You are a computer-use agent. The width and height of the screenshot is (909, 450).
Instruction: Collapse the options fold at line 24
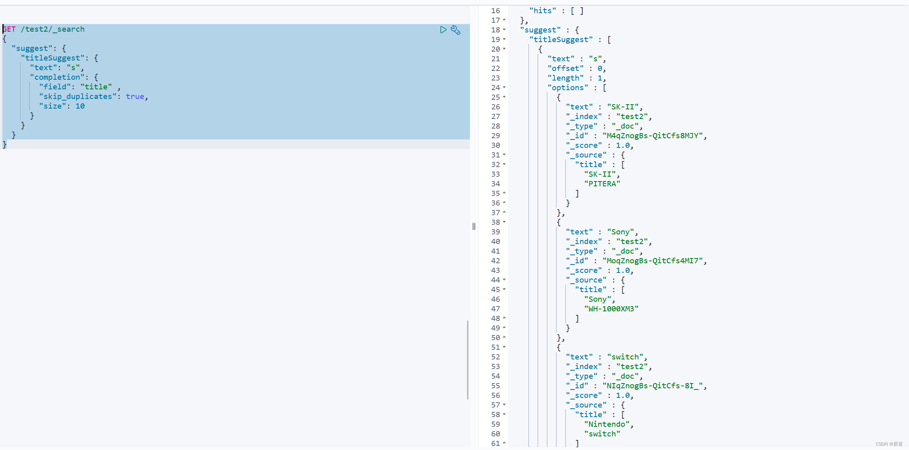(504, 87)
